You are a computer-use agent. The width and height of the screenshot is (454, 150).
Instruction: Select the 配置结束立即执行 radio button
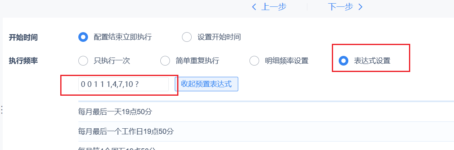83,37
